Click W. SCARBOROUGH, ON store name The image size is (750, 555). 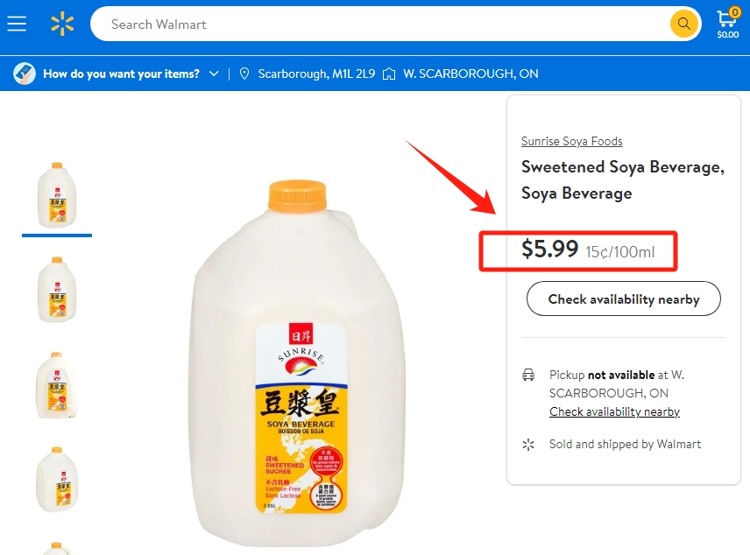pyautogui.click(x=471, y=74)
